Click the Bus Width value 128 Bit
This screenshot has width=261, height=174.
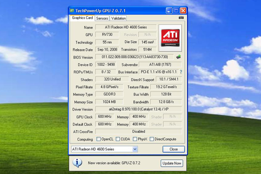(166, 94)
